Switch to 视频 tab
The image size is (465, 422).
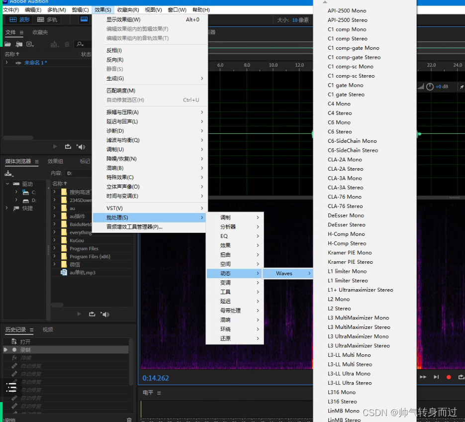[48, 330]
